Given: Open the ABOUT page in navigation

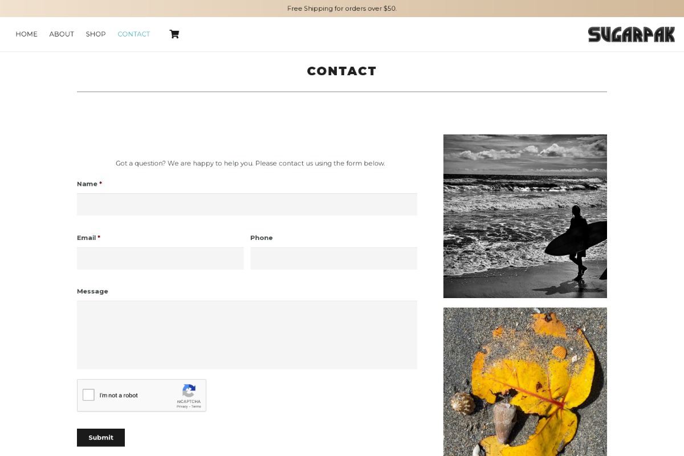Looking at the screenshot, I should point(62,34).
